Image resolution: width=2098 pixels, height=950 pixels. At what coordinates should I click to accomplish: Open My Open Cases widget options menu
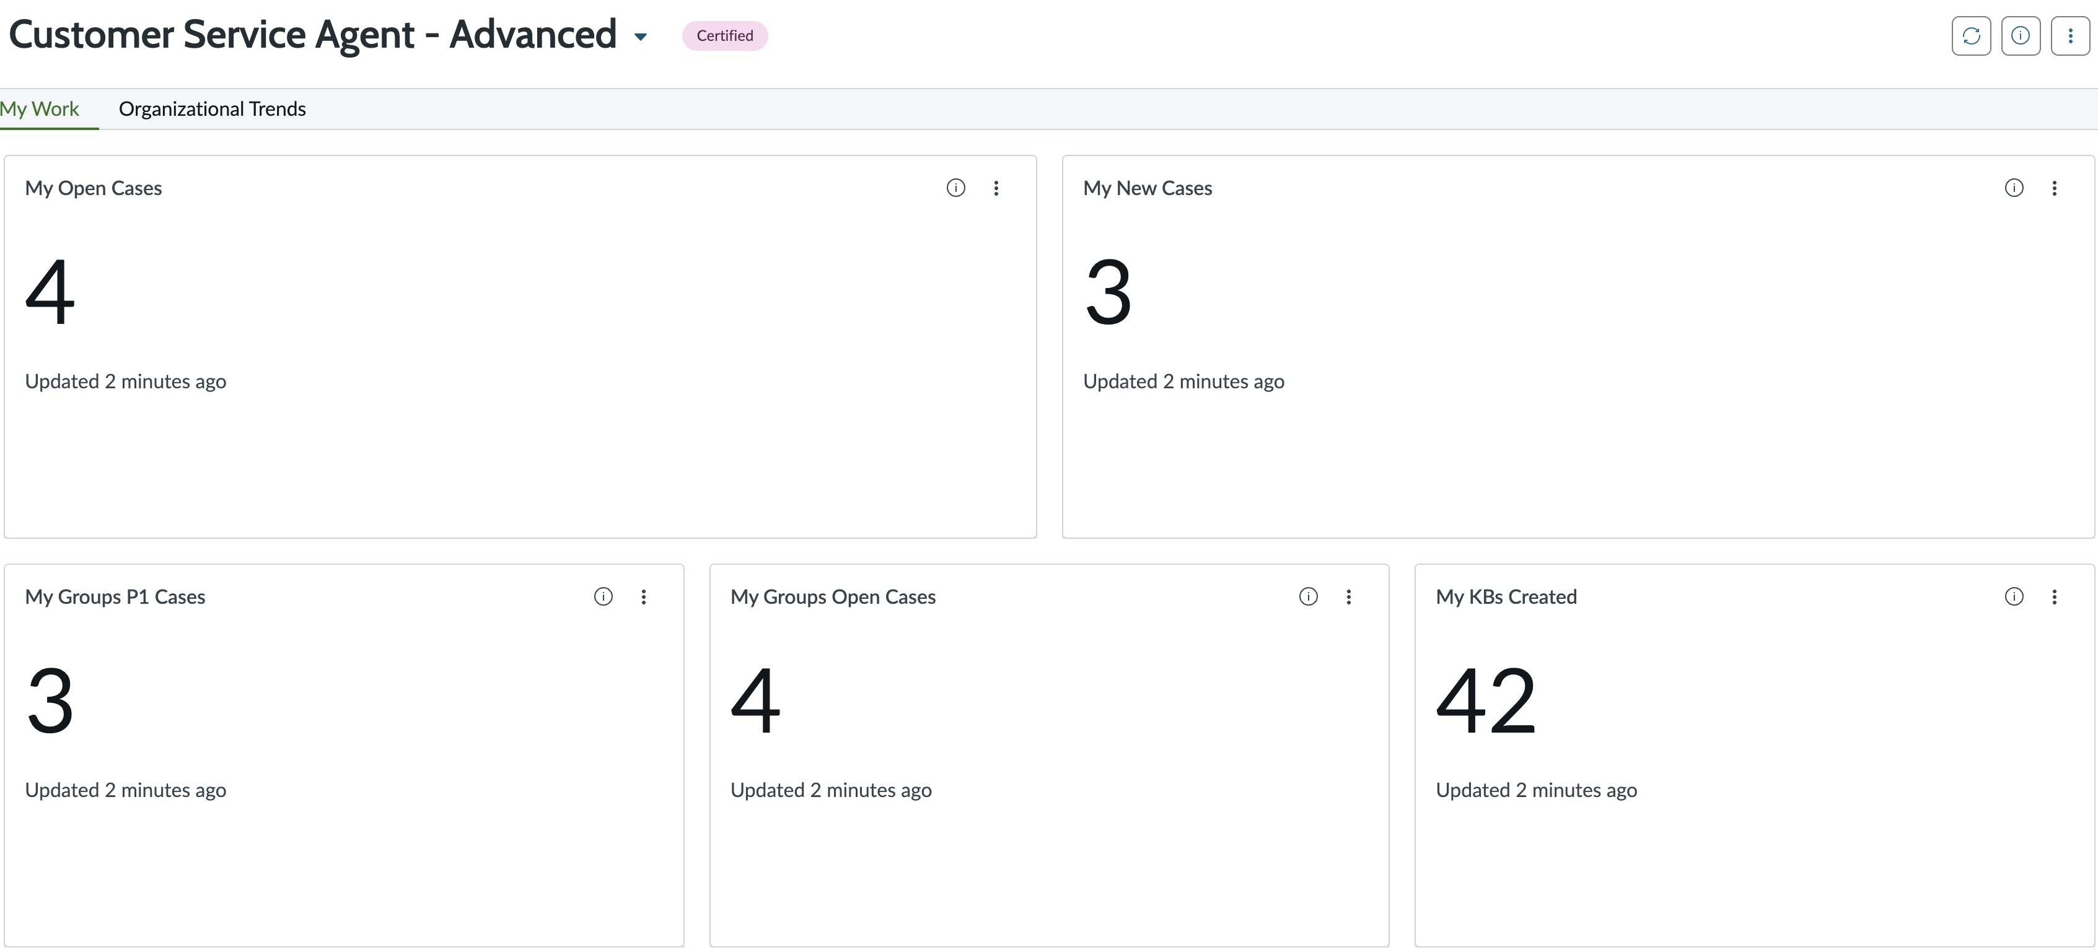point(996,188)
